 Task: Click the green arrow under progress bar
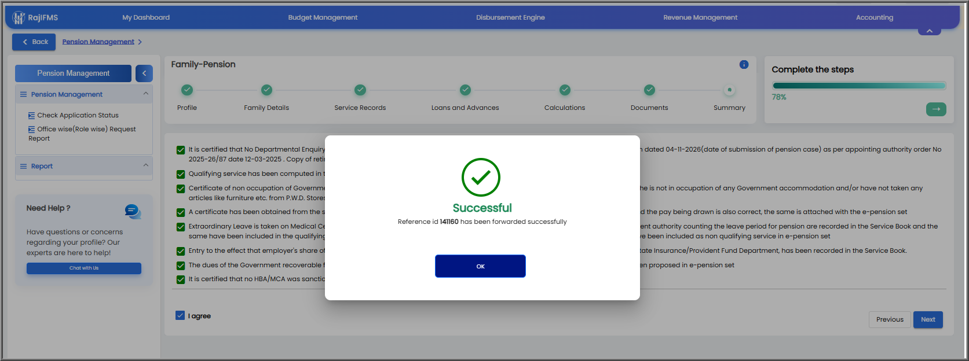pos(936,109)
